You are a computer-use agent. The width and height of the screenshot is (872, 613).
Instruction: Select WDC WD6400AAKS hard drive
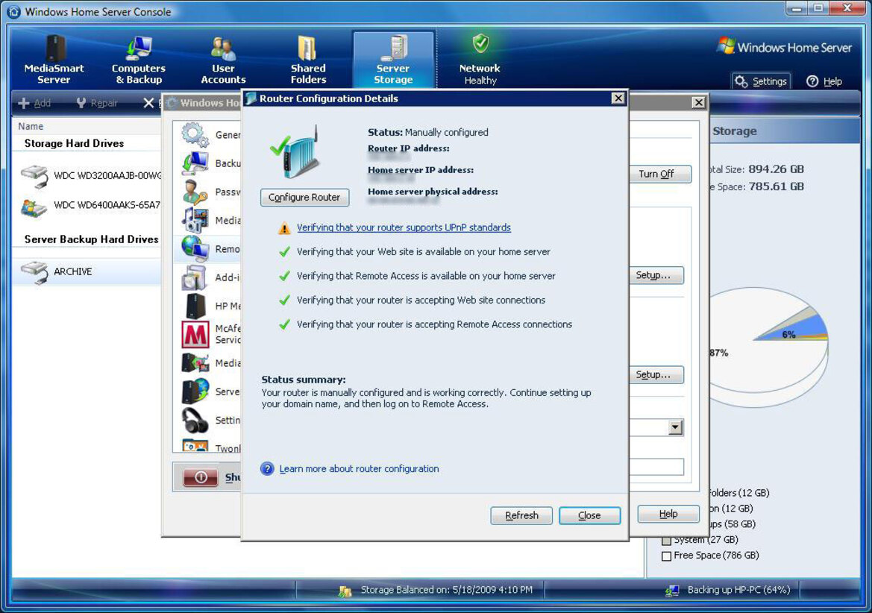tap(91, 205)
